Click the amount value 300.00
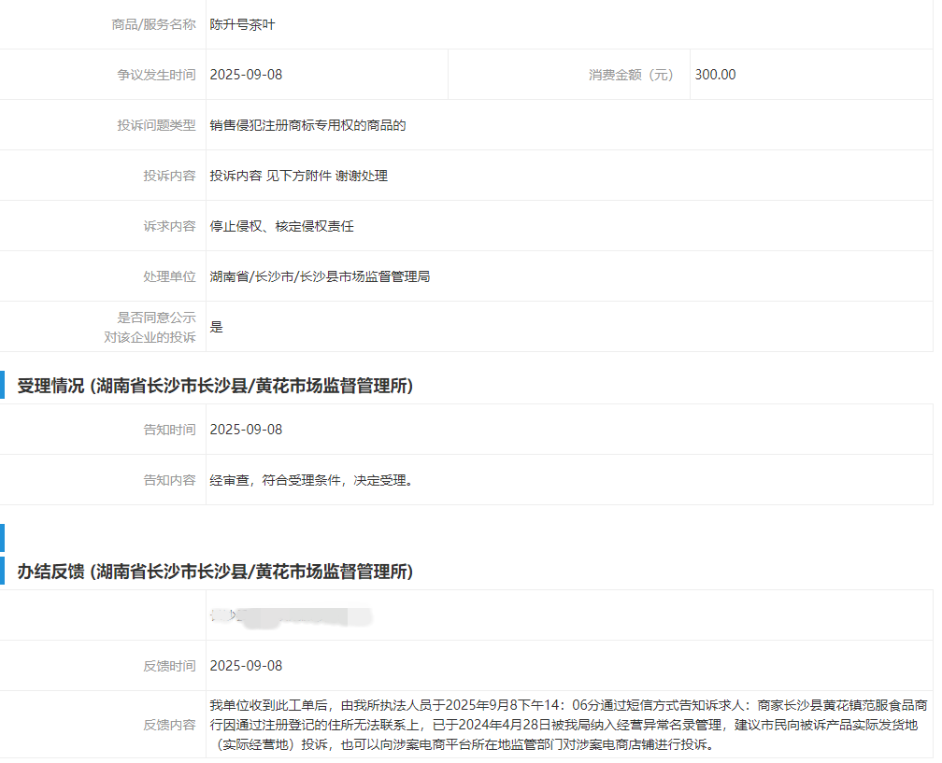 pos(715,75)
